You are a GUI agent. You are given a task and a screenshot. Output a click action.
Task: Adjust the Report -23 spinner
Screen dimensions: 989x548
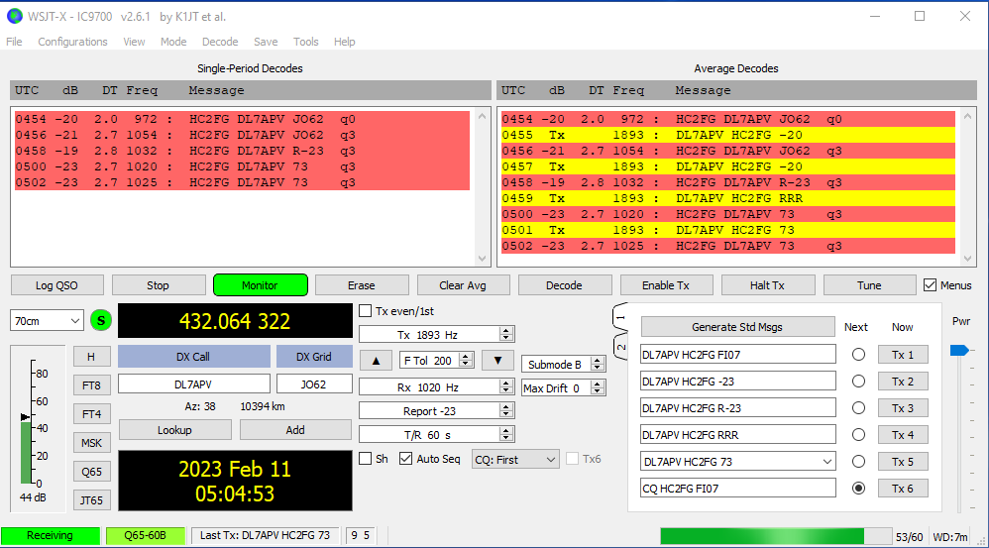[505, 411]
